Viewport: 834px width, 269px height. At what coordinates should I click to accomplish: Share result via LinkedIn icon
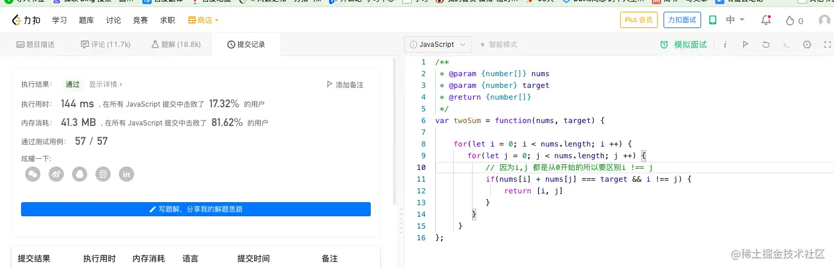[127, 174]
